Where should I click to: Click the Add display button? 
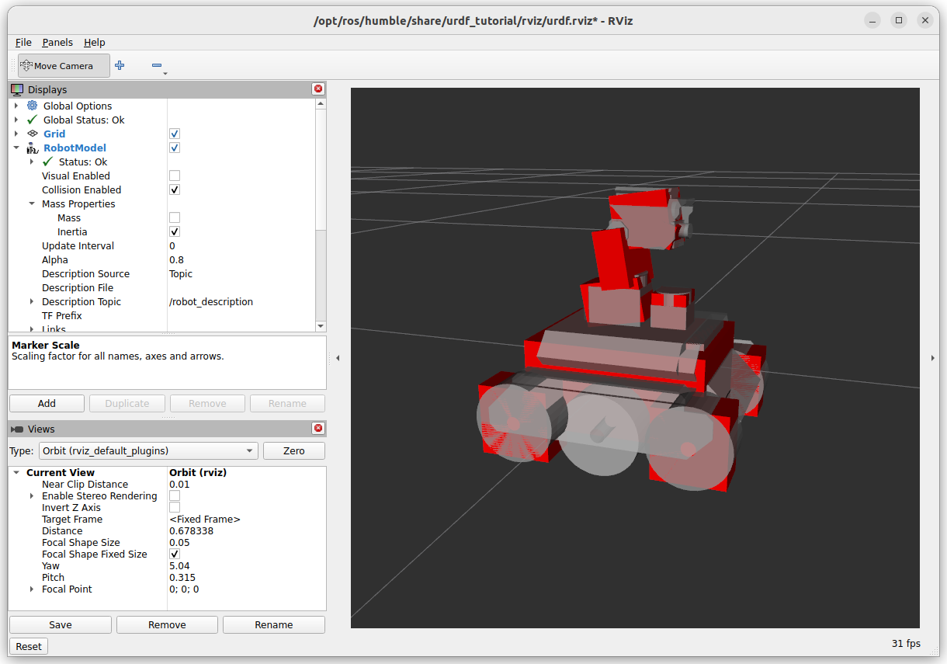[47, 403]
